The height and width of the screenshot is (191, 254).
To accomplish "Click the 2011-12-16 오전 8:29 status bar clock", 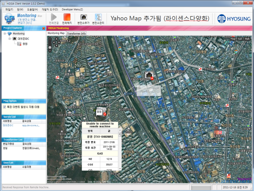I will [235, 187].
